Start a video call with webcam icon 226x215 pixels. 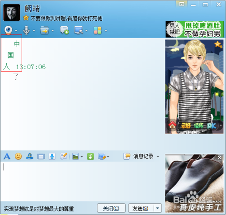9,30
